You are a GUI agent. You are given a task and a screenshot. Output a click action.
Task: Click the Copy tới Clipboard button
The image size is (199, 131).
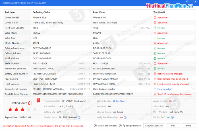click(154, 126)
